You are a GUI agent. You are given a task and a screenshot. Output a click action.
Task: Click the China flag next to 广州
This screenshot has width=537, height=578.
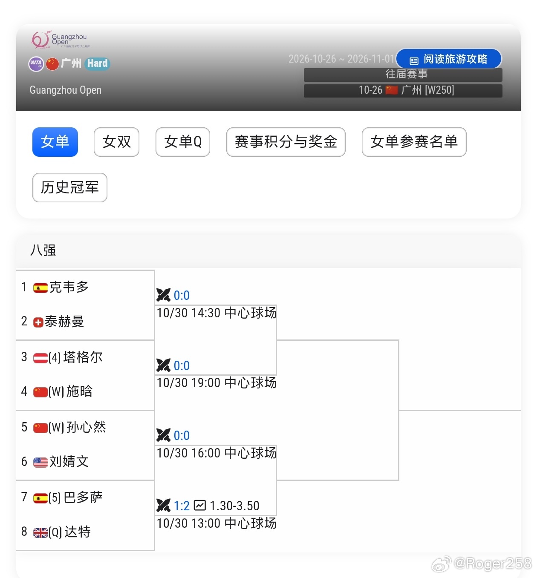click(x=52, y=64)
